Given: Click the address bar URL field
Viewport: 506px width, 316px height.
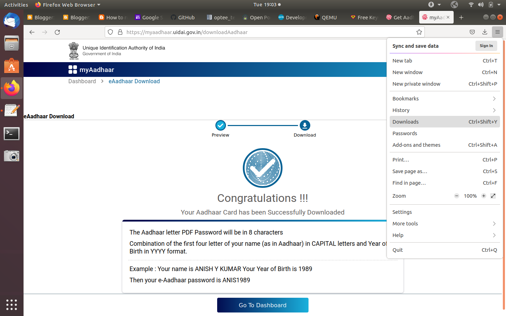Looking at the screenshot, I should coord(265,32).
